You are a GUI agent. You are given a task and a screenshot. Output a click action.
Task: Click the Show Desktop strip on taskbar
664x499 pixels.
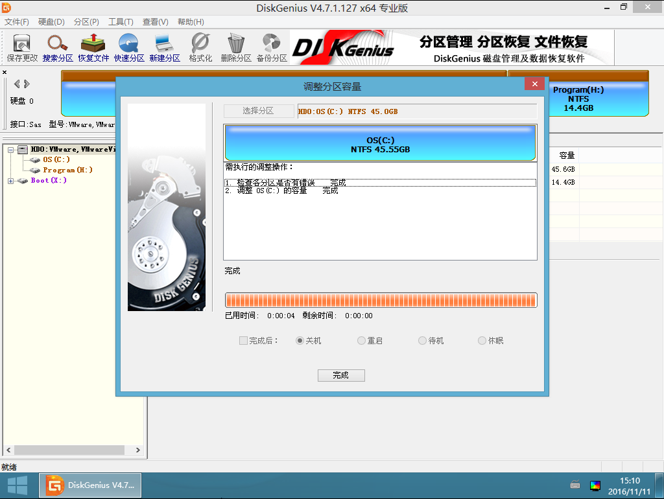click(659, 485)
